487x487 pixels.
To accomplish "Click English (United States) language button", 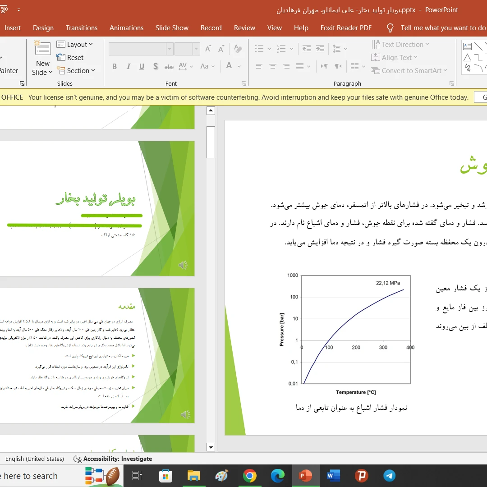I will click(x=35, y=459).
